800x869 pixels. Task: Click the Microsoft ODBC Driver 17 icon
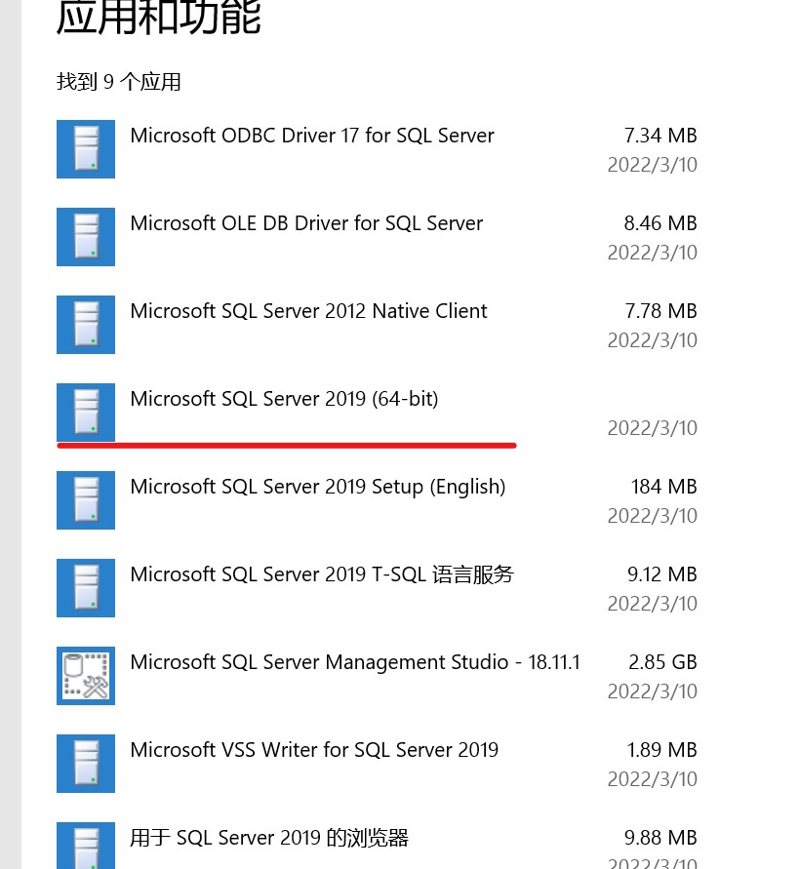tap(86, 149)
